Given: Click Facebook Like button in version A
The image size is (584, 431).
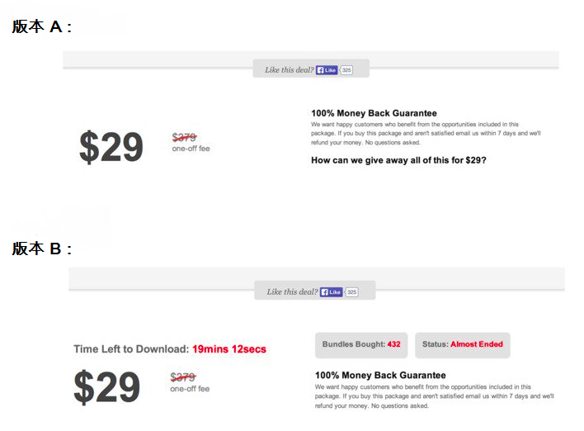Looking at the screenshot, I should (x=327, y=70).
